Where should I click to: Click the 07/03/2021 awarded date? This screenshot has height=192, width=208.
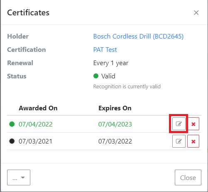tap(35, 141)
